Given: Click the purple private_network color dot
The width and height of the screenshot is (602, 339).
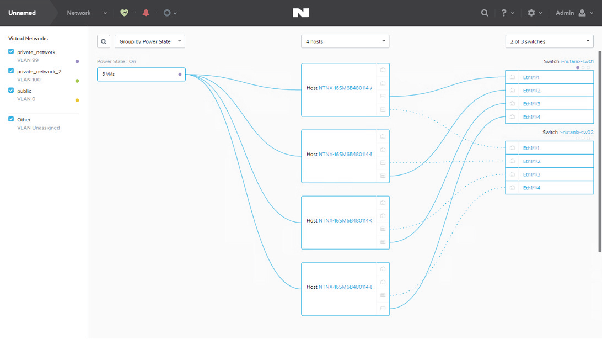Looking at the screenshot, I should 77,61.
